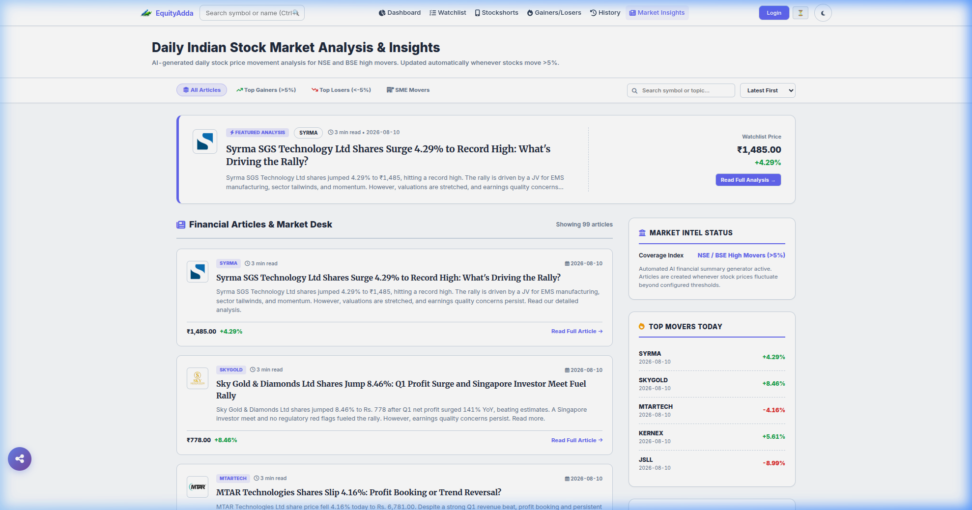Open Gainers/Losers page

click(554, 13)
